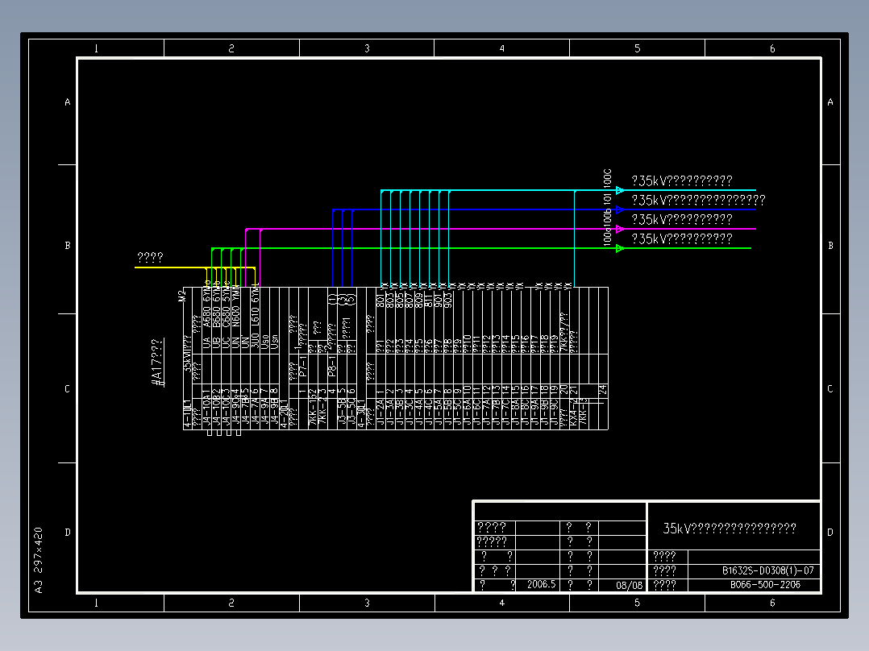The height and width of the screenshot is (651, 869).
Task: Select terminal wire number 903
Action: click(448, 301)
